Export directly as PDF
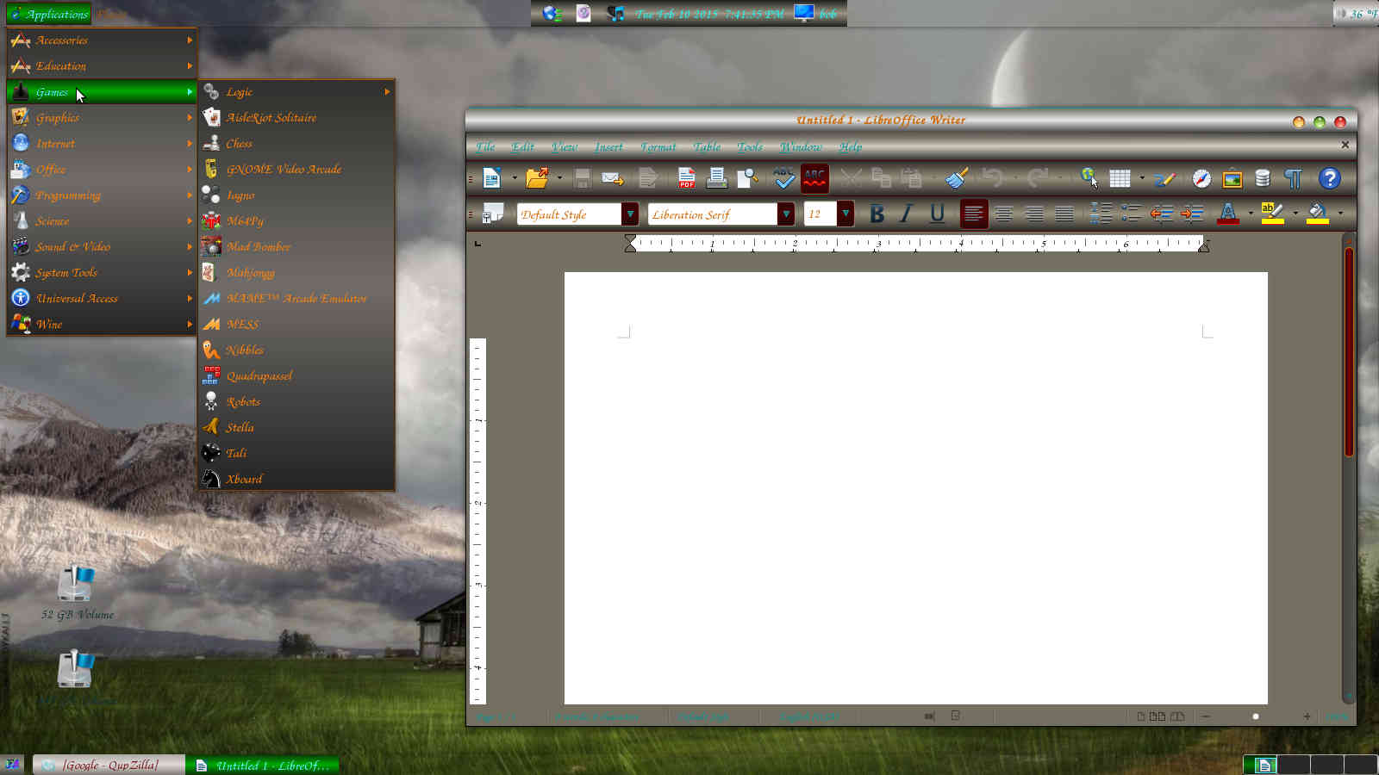The height and width of the screenshot is (775, 1379). 686,178
